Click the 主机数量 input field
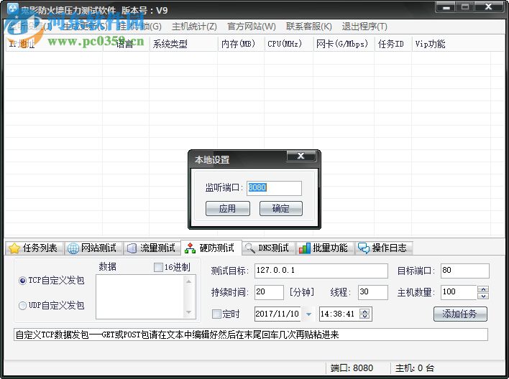509x379 pixels. [x=459, y=292]
